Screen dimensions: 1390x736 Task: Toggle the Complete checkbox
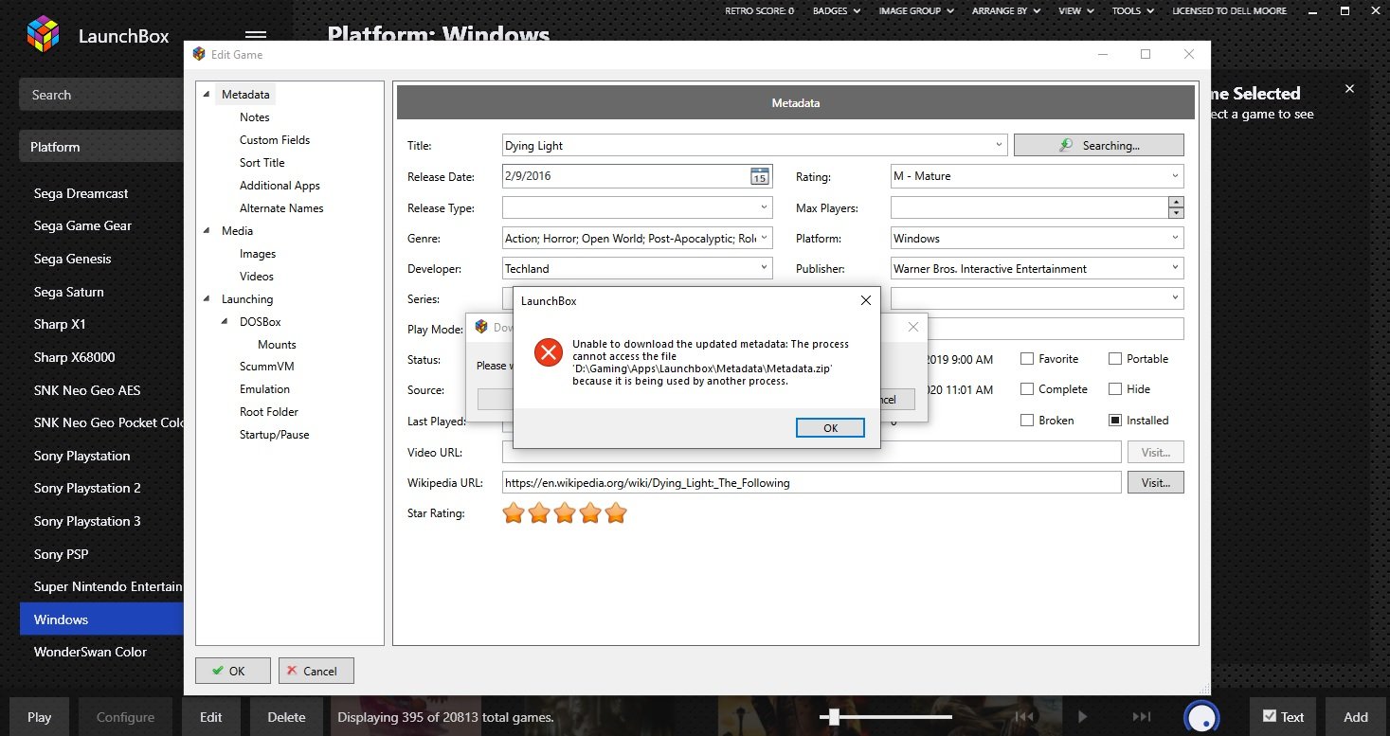click(1026, 389)
